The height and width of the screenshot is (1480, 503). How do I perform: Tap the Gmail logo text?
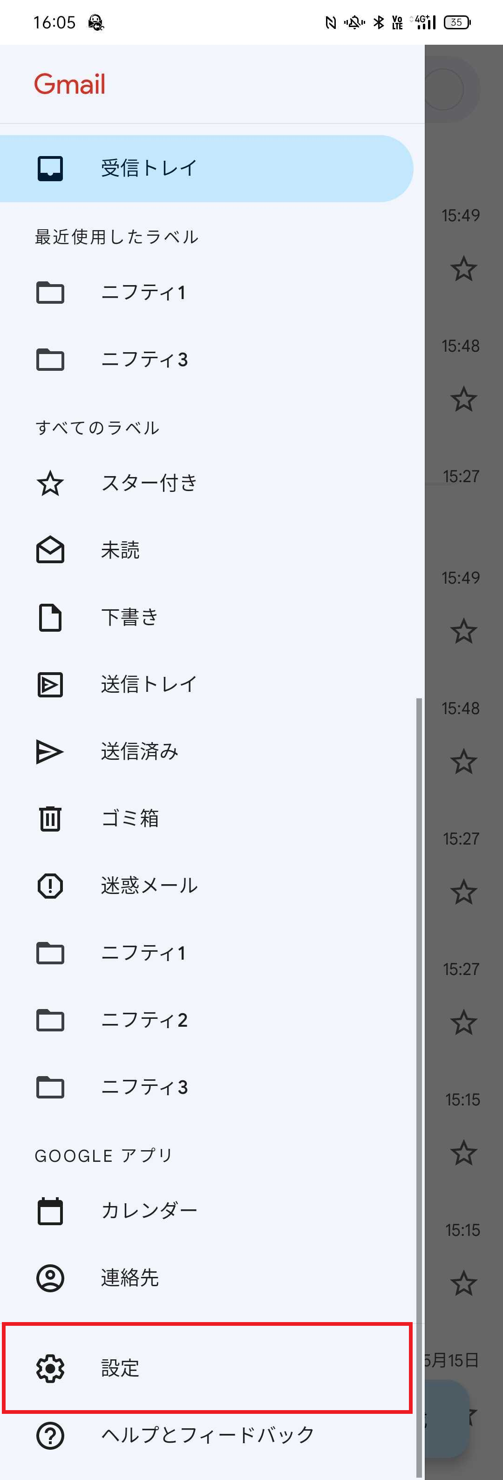[69, 84]
